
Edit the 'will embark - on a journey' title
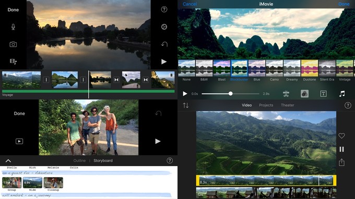[86, 195]
